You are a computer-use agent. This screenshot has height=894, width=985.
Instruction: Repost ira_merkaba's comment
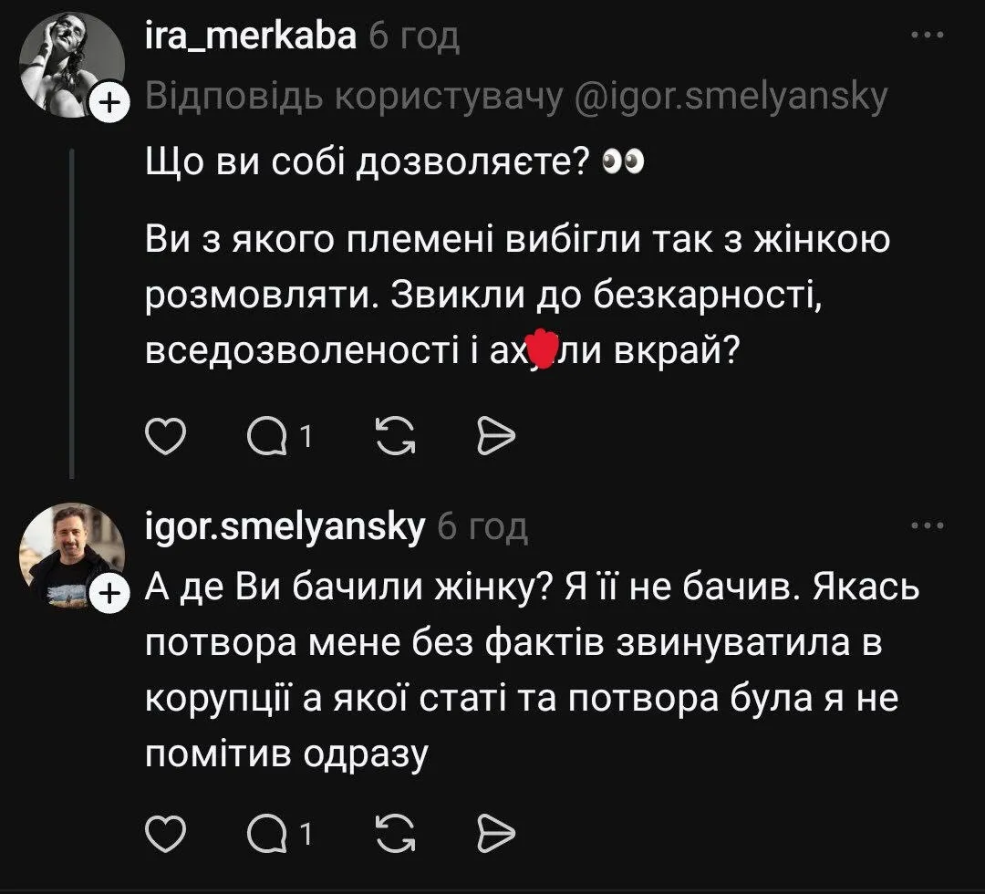click(x=392, y=436)
